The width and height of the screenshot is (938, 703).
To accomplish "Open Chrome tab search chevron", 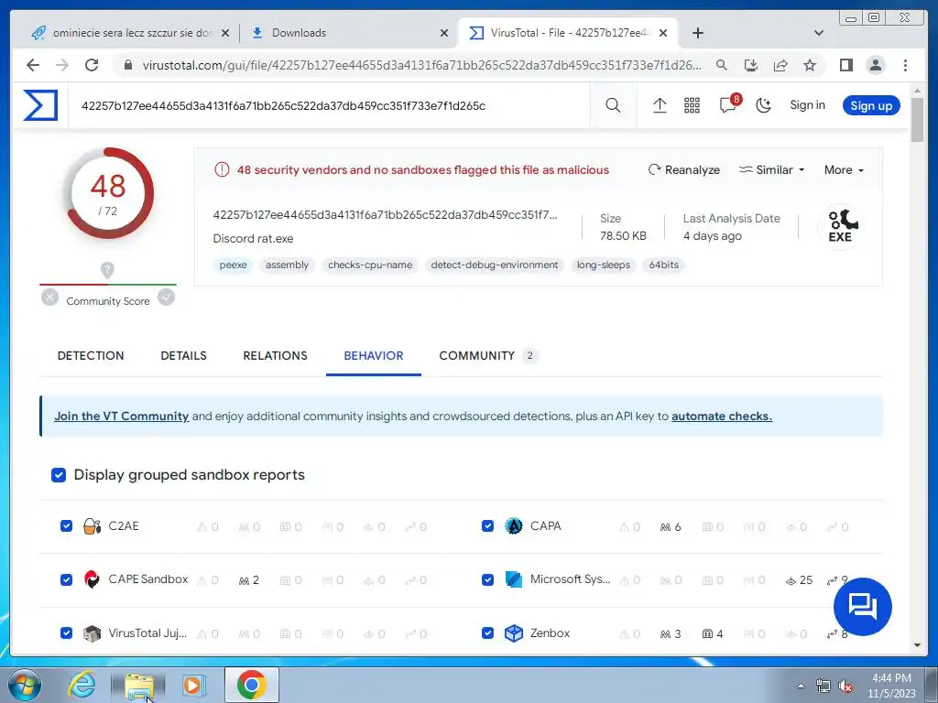I will click(x=819, y=33).
